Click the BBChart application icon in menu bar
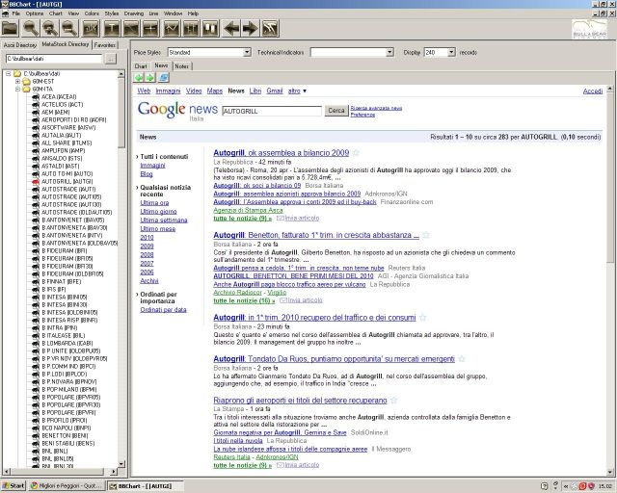Screen dimensions: 617x493 [5, 13]
